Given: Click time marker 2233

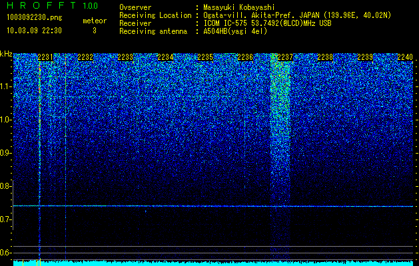Looking at the screenshot, I should [x=125, y=57].
